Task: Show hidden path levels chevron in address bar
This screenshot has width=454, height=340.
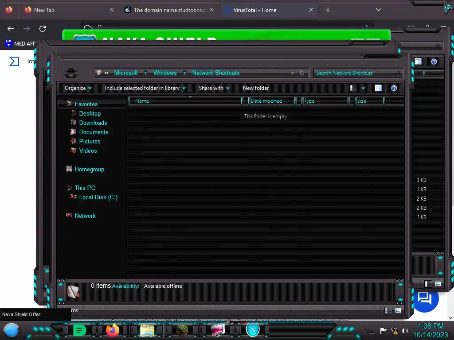Action: tap(106, 73)
